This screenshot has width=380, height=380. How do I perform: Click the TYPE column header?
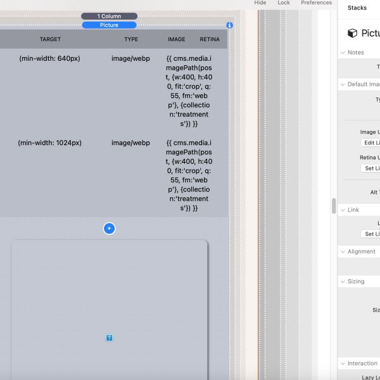(131, 39)
